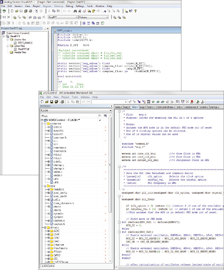Select dma_channels.h in the workspace tree
224x270 pixels.
point(64,203)
